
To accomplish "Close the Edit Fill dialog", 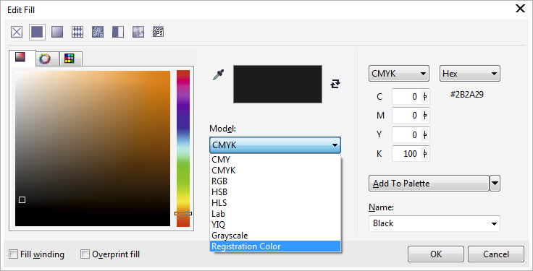I will 521,9.
